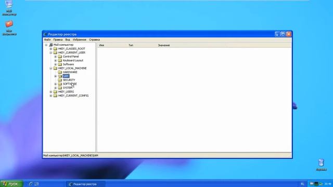Expand the Keyboard Layout key
333x187 pixels.
coord(56,60)
